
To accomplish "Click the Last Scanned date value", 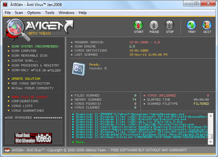I will click(x=148, y=55).
